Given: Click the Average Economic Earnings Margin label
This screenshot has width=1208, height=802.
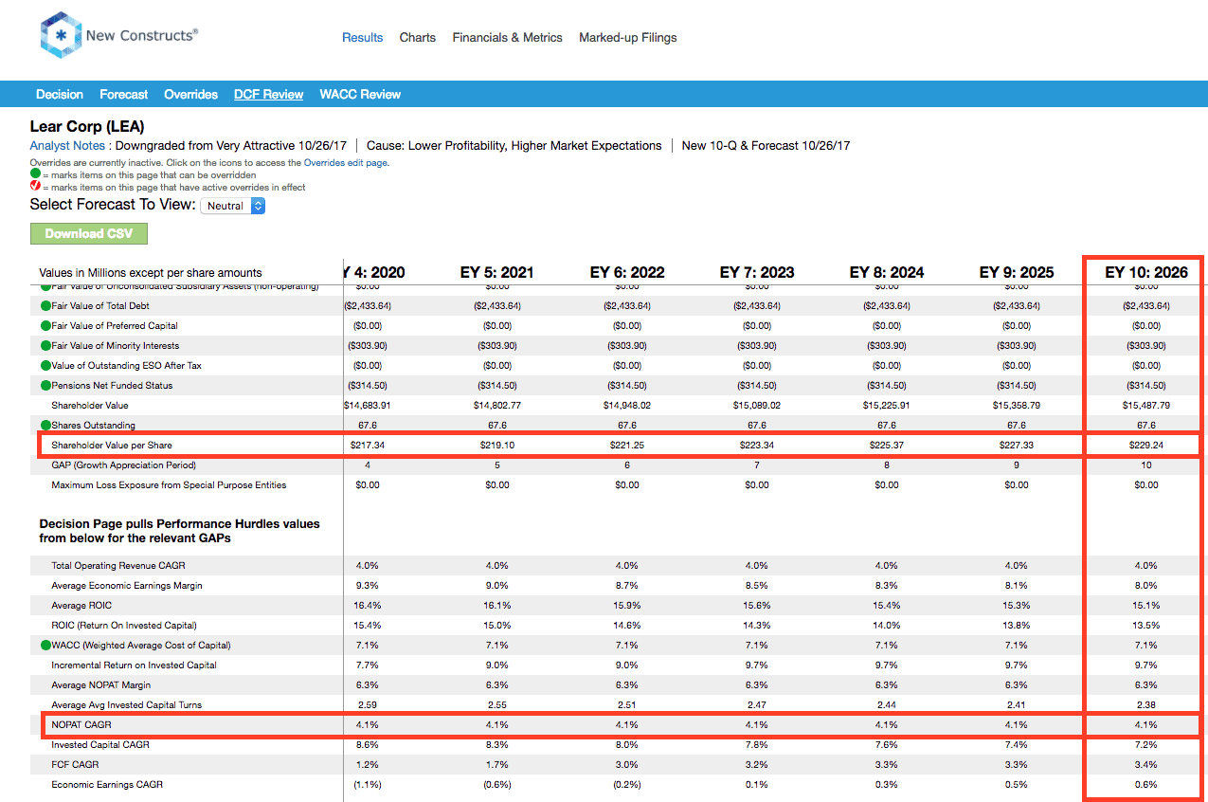Looking at the screenshot, I should click(x=127, y=585).
